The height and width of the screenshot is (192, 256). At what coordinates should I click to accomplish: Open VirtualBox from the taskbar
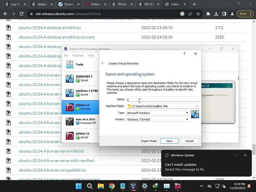pyautogui.click(x=133, y=186)
